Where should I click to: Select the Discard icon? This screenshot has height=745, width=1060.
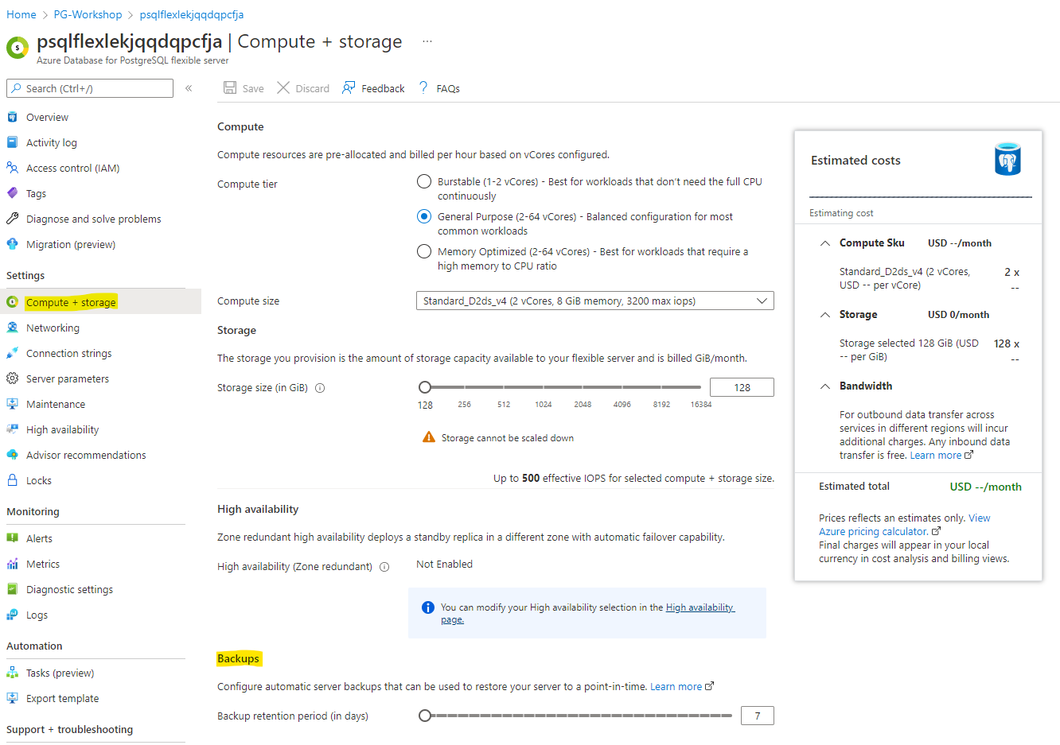pyautogui.click(x=283, y=87)
